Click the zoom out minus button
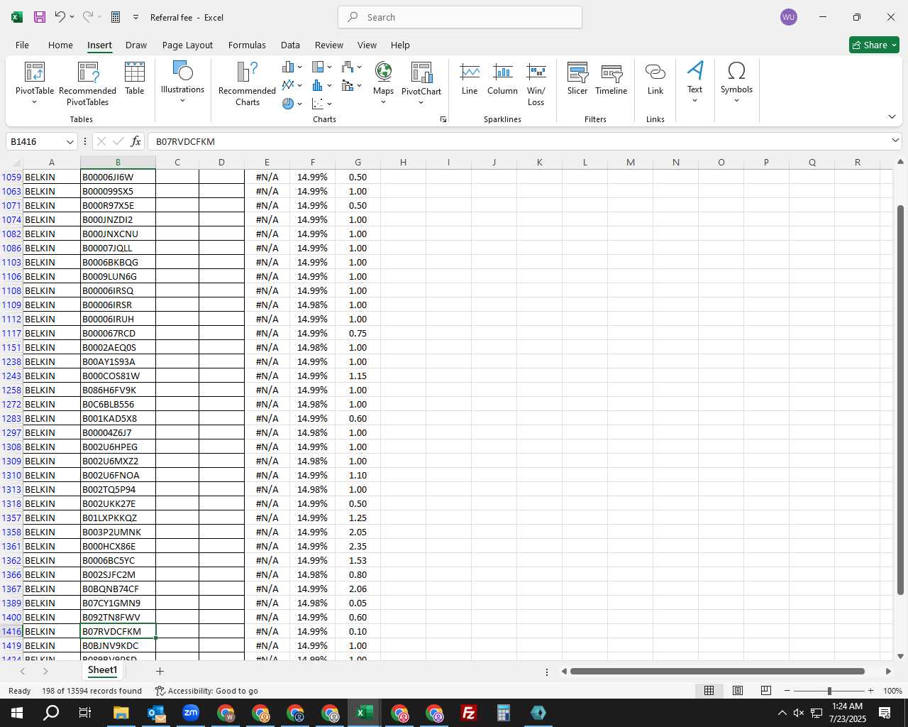 (x=787, y=691)
